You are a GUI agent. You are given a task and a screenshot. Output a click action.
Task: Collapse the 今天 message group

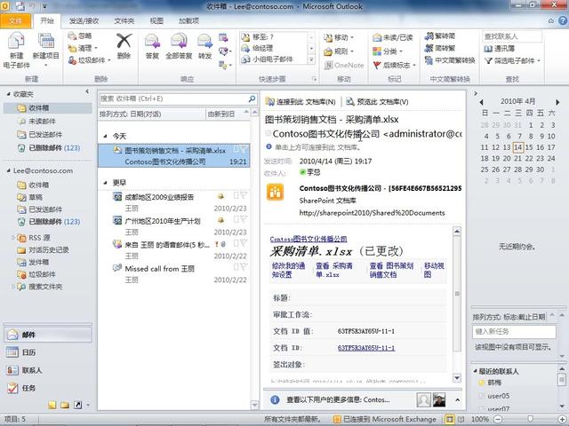point(105,136)
